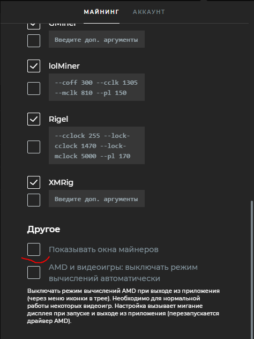Check the box beside GMiner arguments field
Image resolution: width=254 pixels, height=339 pixels.
pyautogui.click(x=34, y=40)
